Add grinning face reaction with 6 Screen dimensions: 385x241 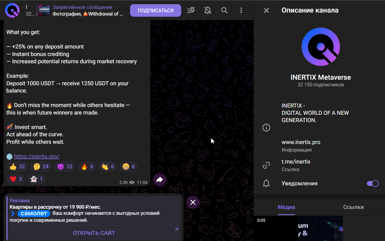[x=128, y=167]
